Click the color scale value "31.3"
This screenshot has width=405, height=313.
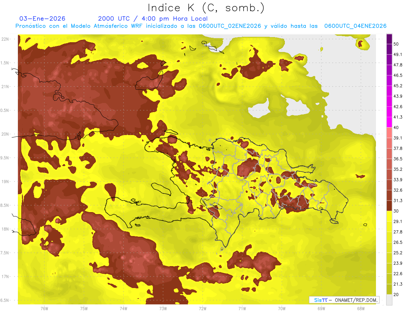[x=398, y=201]
